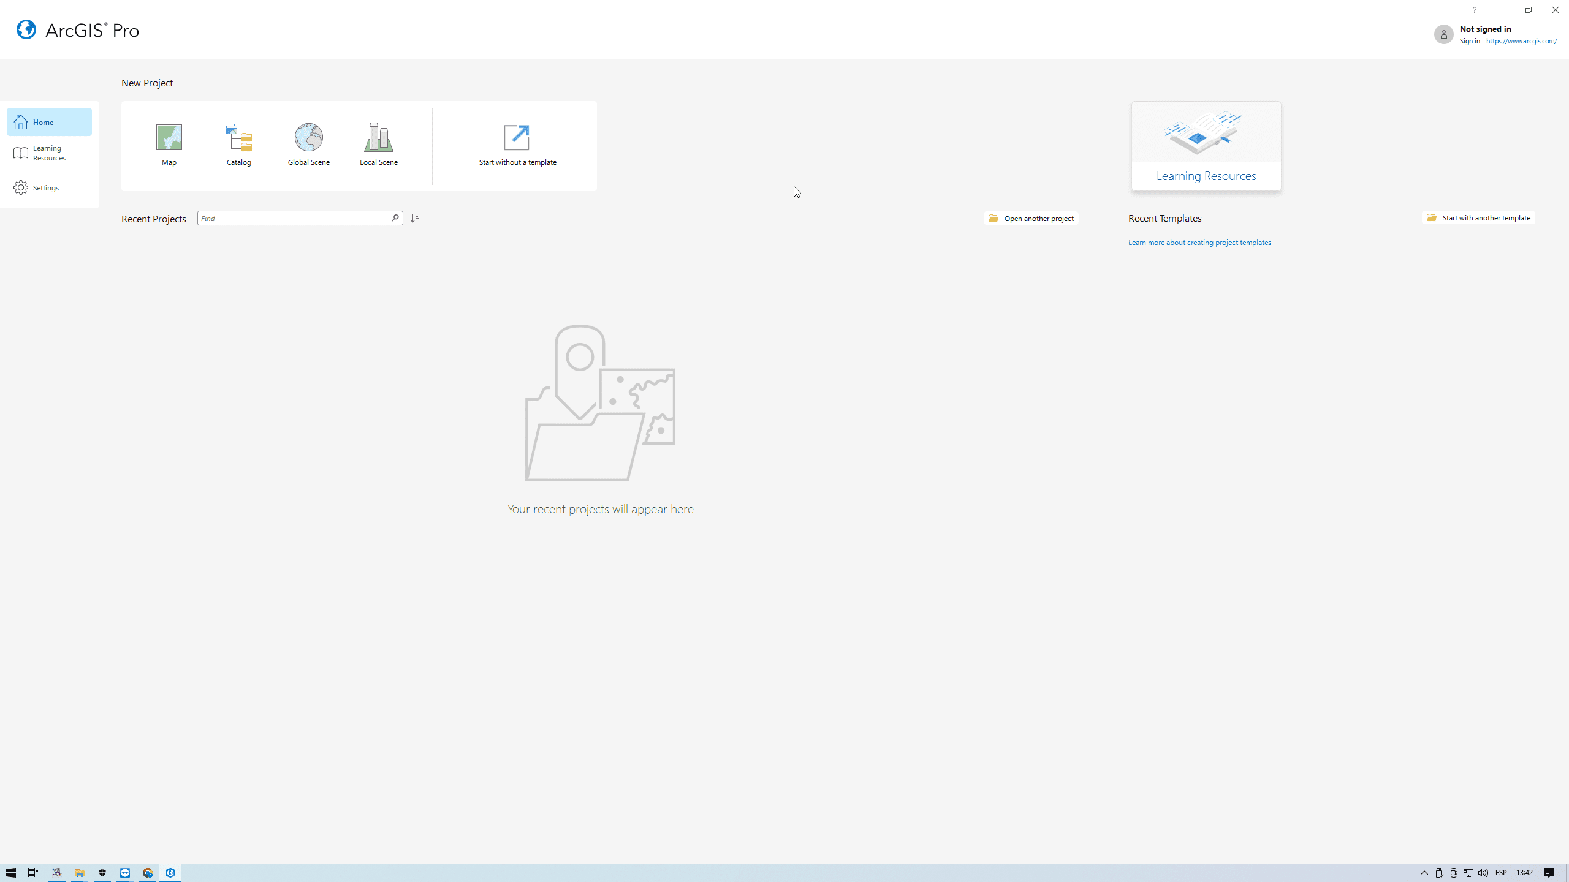Screen dimensions: 1569x882
Task: Open Learning Resources in the sidebar
Action: point(49,153)
